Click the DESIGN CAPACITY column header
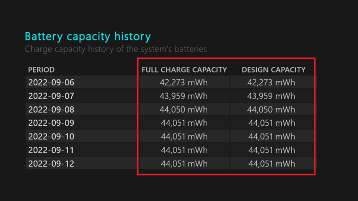358x201 pixels. [x=274, y=70]
